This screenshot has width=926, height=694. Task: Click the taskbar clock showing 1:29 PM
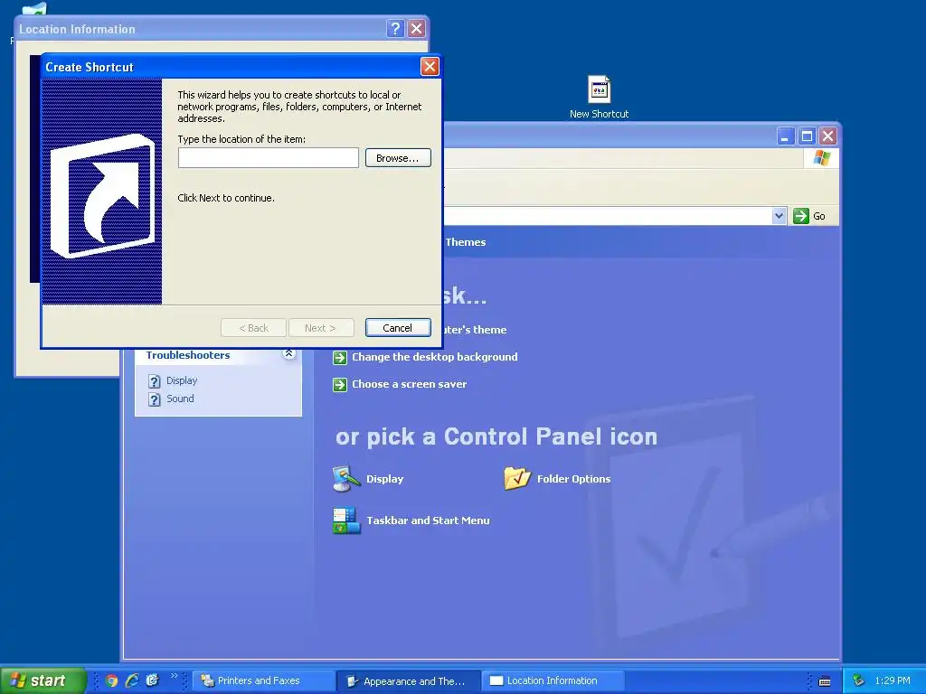point(893,681)
